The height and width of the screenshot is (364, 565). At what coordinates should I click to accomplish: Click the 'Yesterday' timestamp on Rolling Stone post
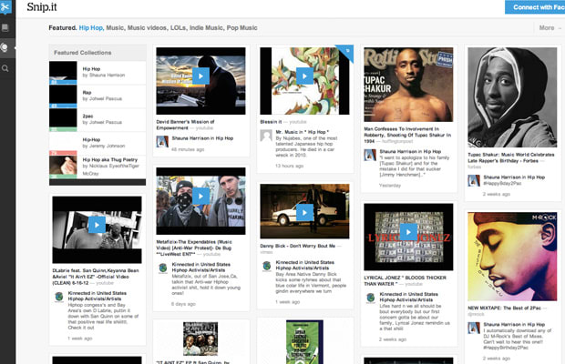389,186
